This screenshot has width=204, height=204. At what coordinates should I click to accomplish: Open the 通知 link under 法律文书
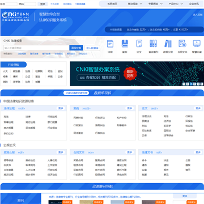pos(166,165)
